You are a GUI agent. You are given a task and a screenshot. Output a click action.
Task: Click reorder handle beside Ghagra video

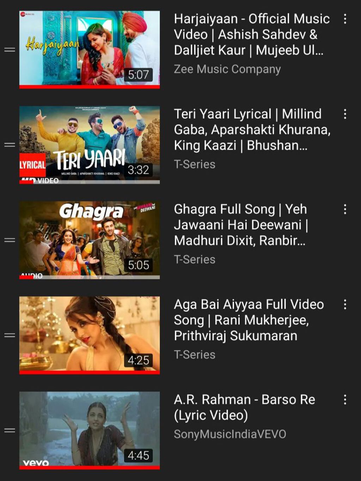pos(10,240)
